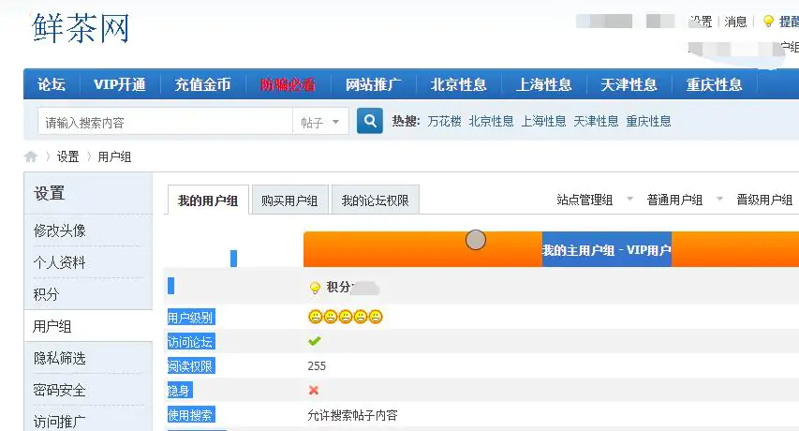Open 上海性息 in the navigation bar
Screen dimensions: 799x431
[543, 84]
